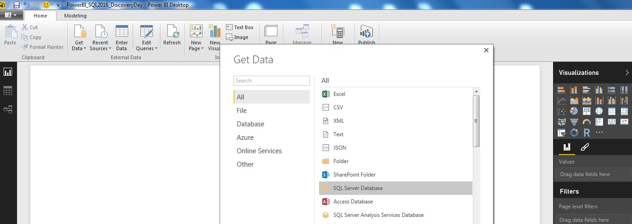
Task: Select the Gauge visual
Action: point(586,121)
